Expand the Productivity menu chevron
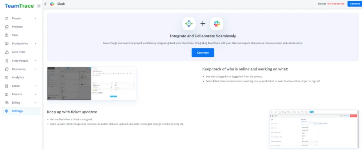362x160 pixels. pos(36,43)
